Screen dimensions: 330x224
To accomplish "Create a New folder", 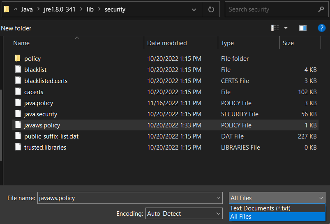I will point(16,28).
